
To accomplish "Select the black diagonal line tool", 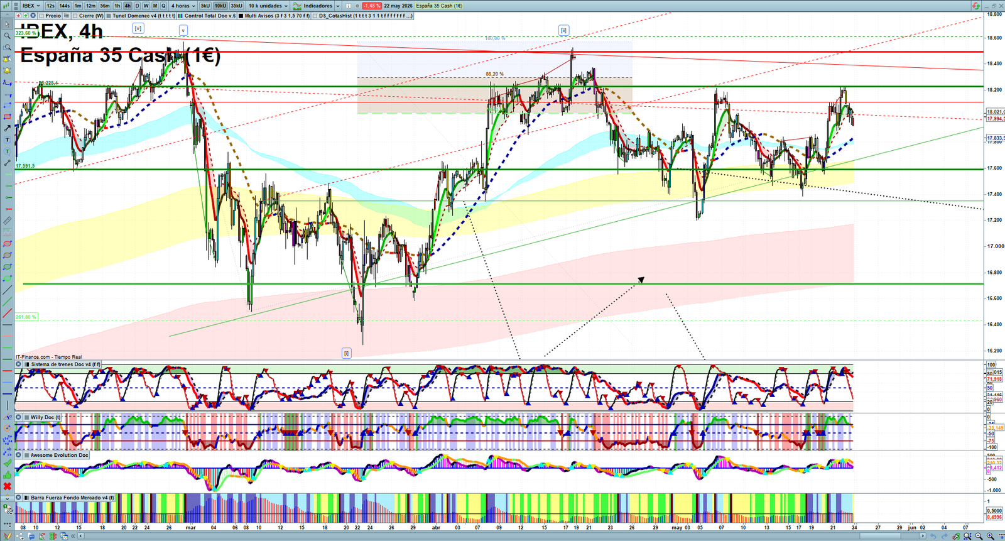I will [7, 290].
